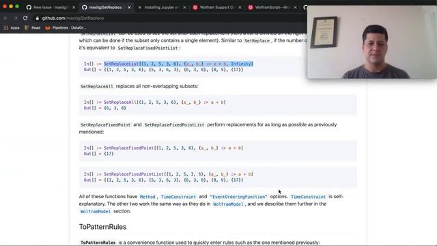The width and height of the screenshot is (437, 246).
Task: Open the Read bookmark folder
Action: (x=32, y=28)
